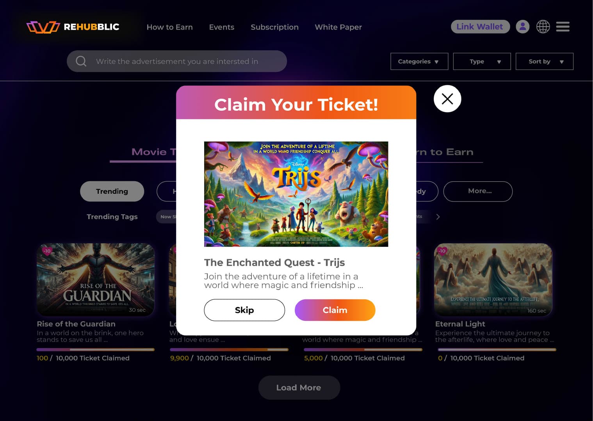
Task: Go to the Subscription page
Action: [274, 27]
